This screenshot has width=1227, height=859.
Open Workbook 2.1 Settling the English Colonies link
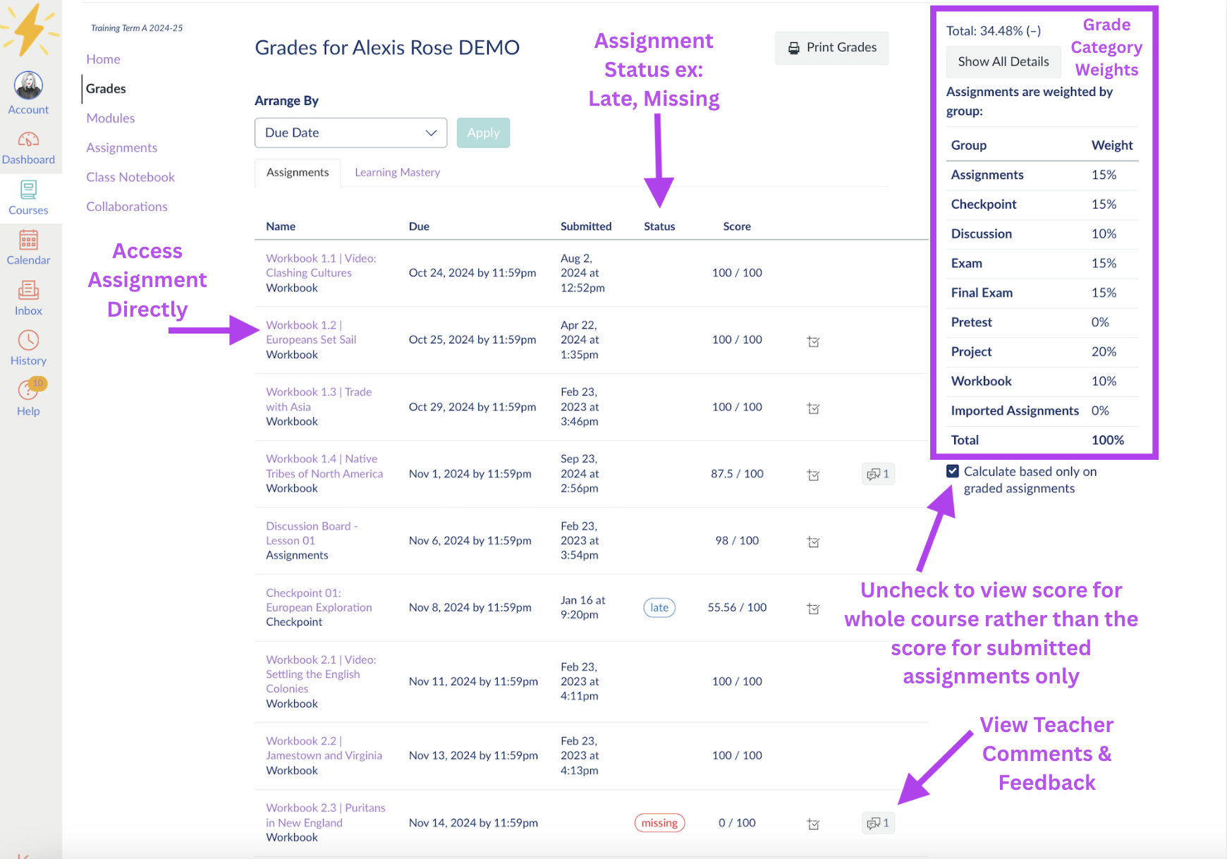321,674
